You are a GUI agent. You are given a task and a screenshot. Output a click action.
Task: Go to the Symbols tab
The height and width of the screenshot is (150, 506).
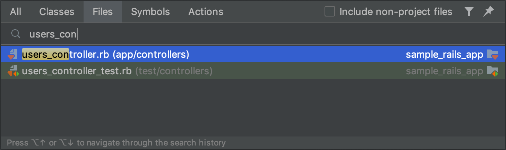pos(150,12)
